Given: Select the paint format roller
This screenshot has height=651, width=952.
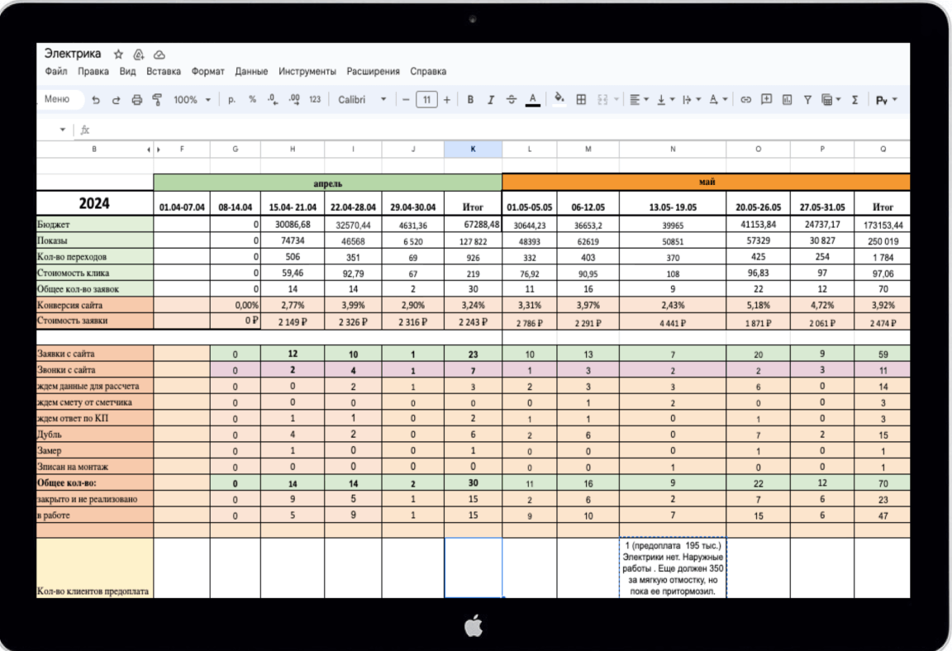Looking at the screenshot, I should (x=157, y=100).
